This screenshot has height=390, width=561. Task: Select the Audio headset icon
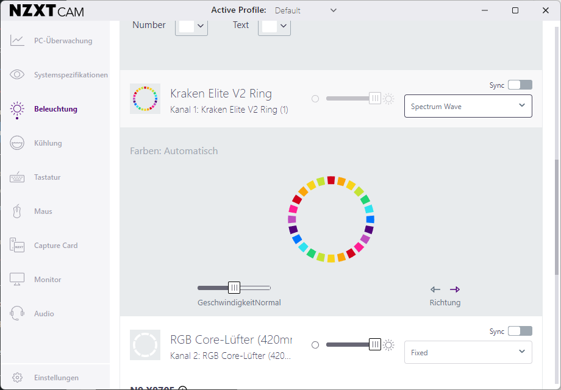pyautogui.click(x=17, y=314)
